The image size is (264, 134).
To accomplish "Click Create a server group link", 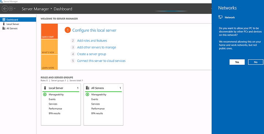I will point(92,54).
